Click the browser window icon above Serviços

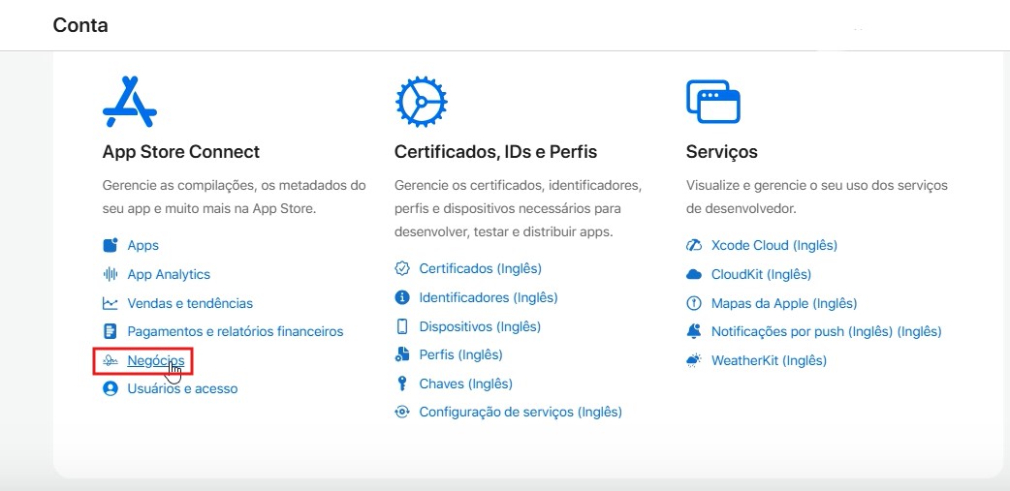point(712,101)
